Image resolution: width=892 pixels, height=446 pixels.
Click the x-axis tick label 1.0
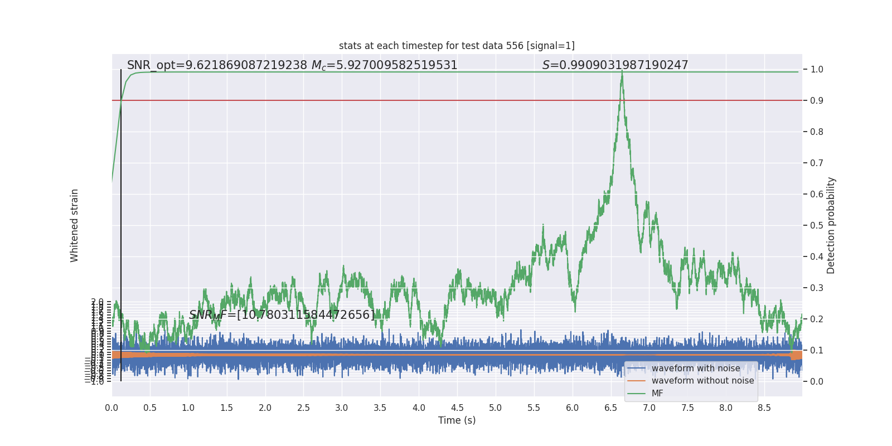pos(188,408)
